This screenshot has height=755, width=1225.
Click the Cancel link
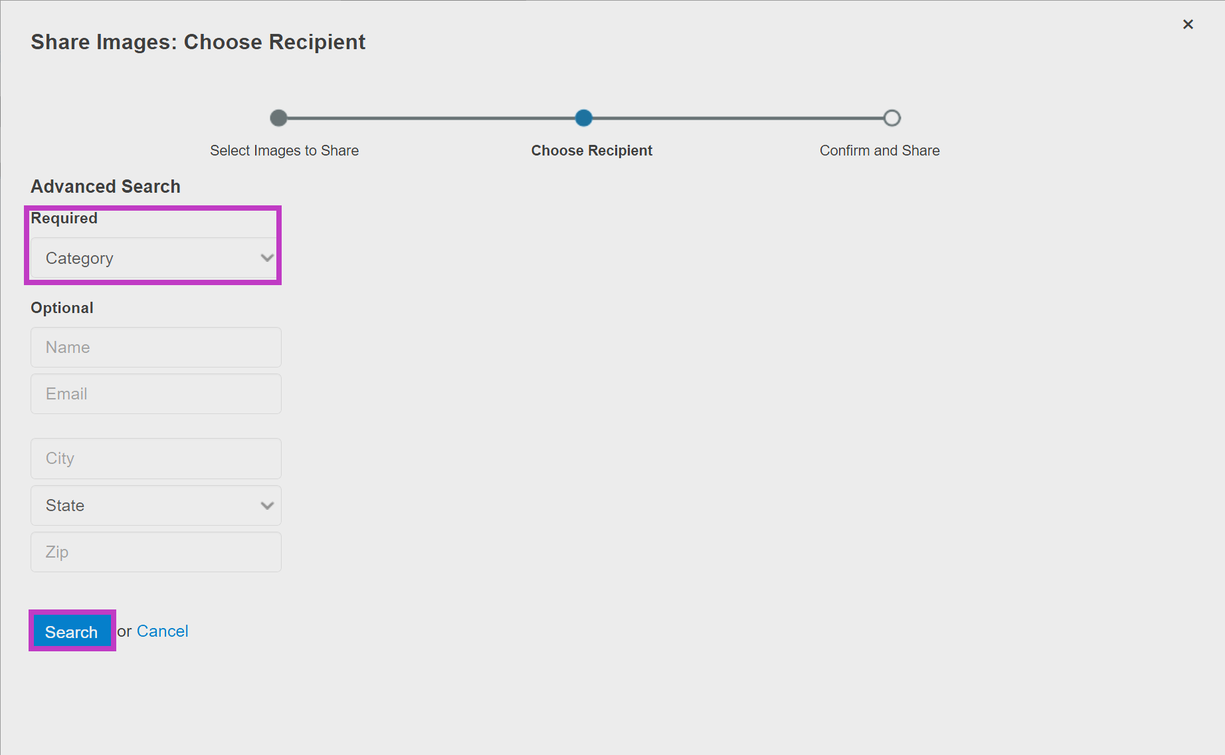[162, 631]
